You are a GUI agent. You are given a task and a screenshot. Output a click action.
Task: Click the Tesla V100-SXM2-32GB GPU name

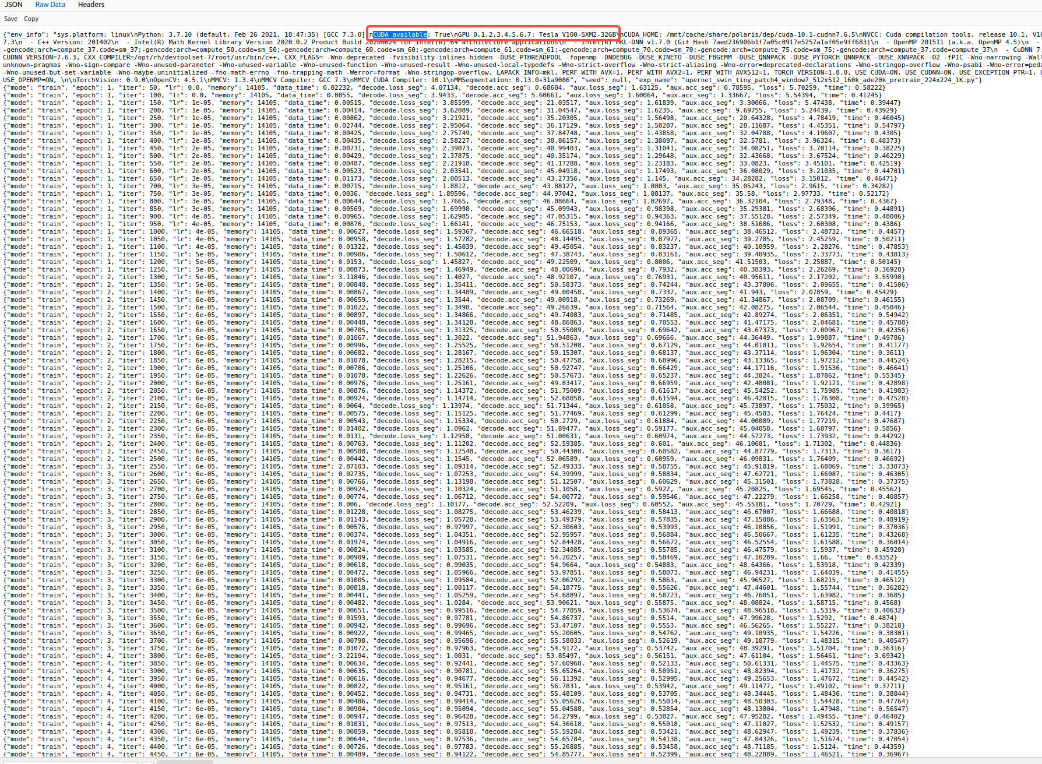[577, 34]
